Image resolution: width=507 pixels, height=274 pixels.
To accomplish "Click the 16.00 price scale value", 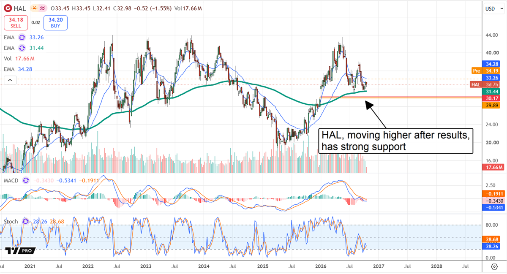I will pyautogui.click(x=491, y=160).
